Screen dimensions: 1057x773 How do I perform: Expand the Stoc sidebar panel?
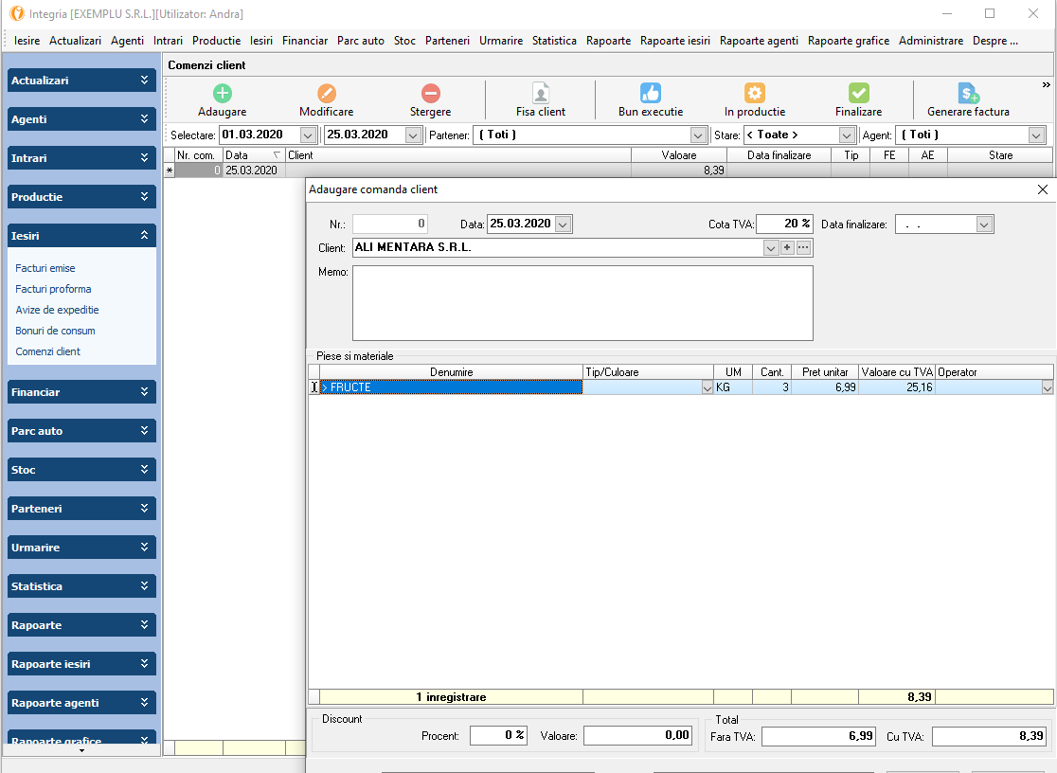click(x=144, y=470)
